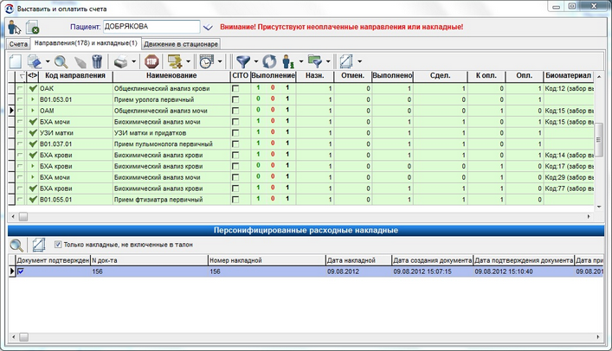Viewport: 612px width, 351px height.
Task: Click the magnifier in invoices toolbar
Action: click(16, 245)
